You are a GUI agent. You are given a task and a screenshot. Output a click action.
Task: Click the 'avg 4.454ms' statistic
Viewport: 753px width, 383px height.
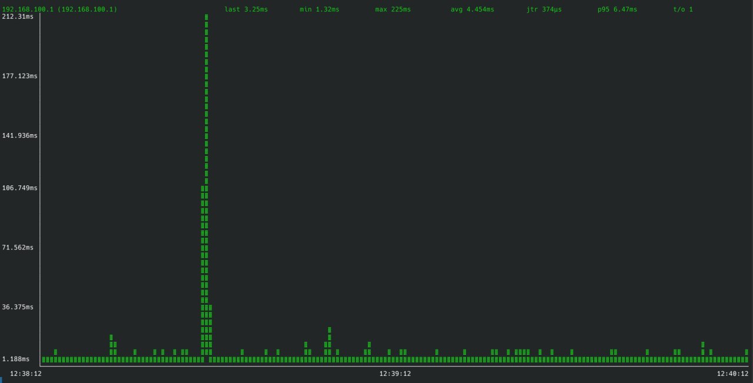(x=472, y=10)
